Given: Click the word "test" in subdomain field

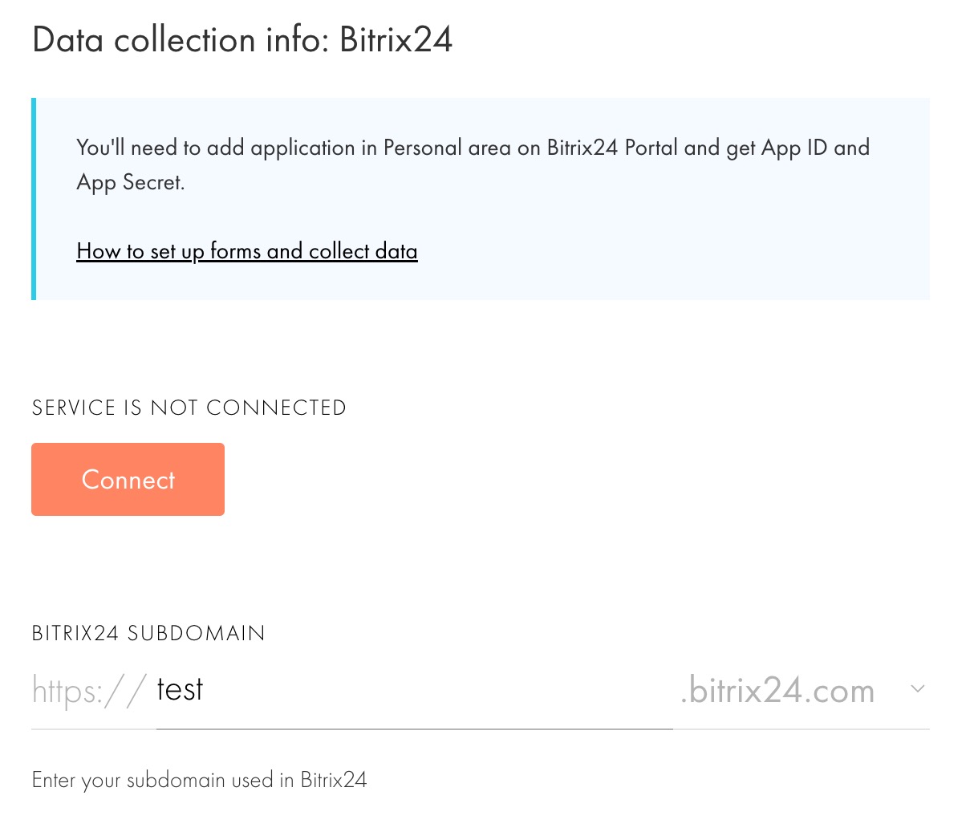Looking at the screenshot, I should pyautogui.click(x=180, y=689).
